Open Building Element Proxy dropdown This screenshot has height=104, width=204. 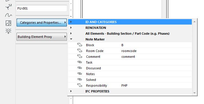42,37
